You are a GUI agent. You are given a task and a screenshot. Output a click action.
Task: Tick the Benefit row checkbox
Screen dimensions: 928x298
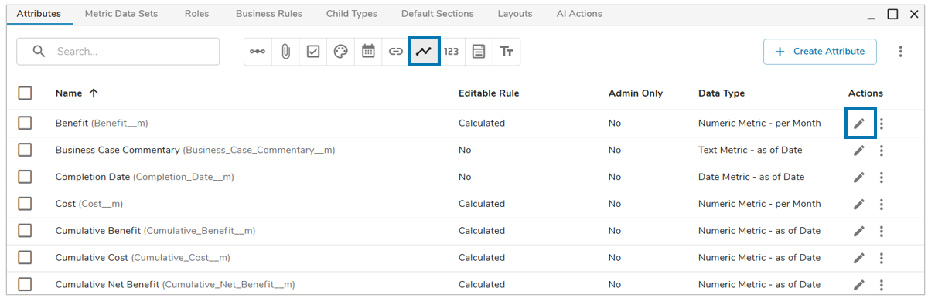click(25, 123)
